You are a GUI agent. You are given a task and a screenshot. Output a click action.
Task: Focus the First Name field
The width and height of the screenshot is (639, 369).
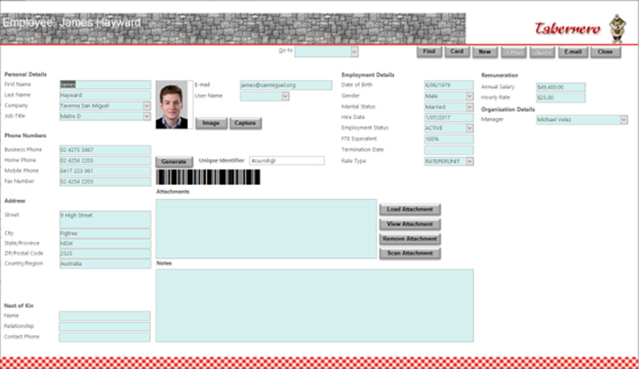tap(105, 84)
